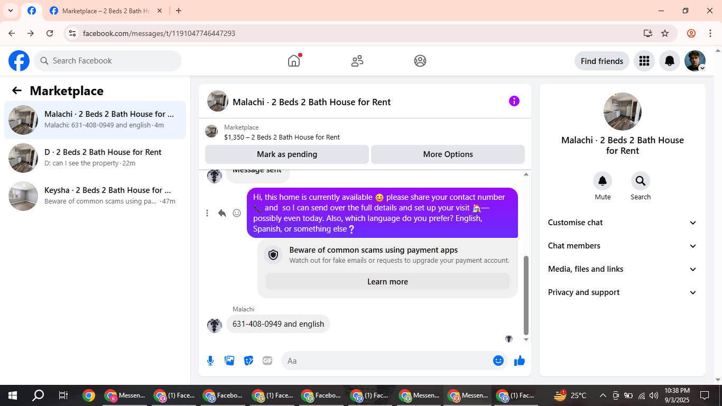Open the account avatar dropdown
Image resolution: width=722 pixels, height=406 pixels.
pos(695,61)
